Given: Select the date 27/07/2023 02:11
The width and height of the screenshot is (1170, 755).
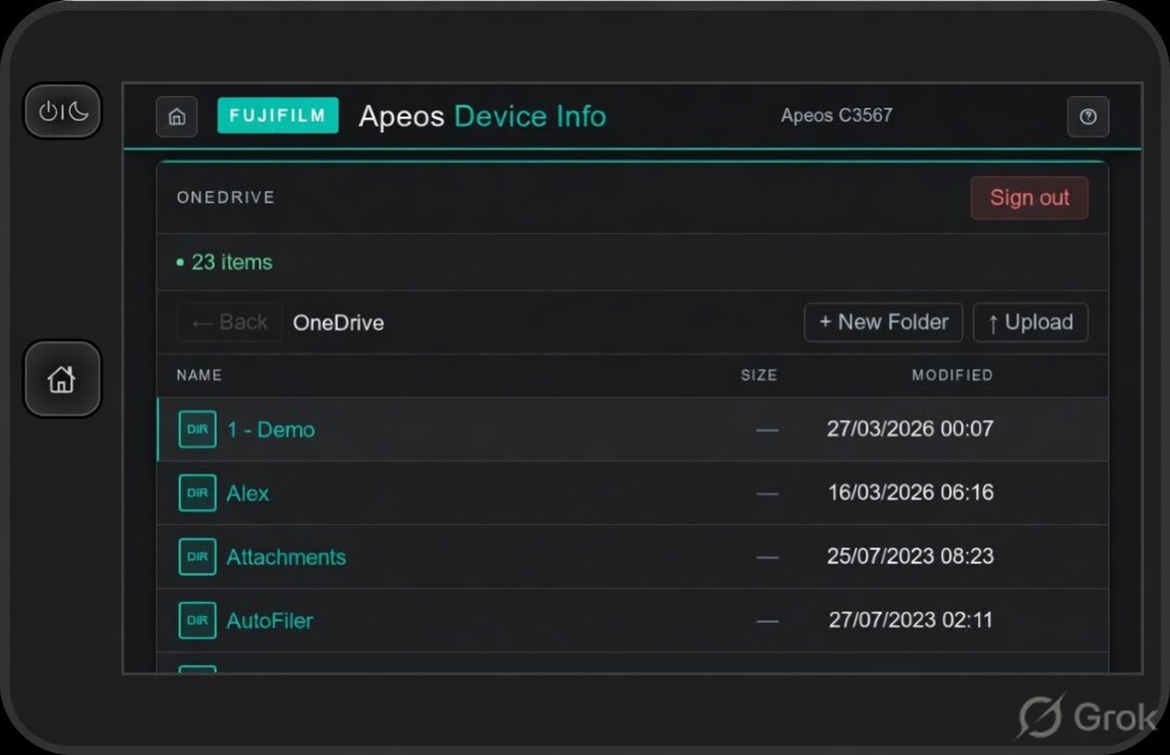Looking at the screenshot, I should (911, 620).
